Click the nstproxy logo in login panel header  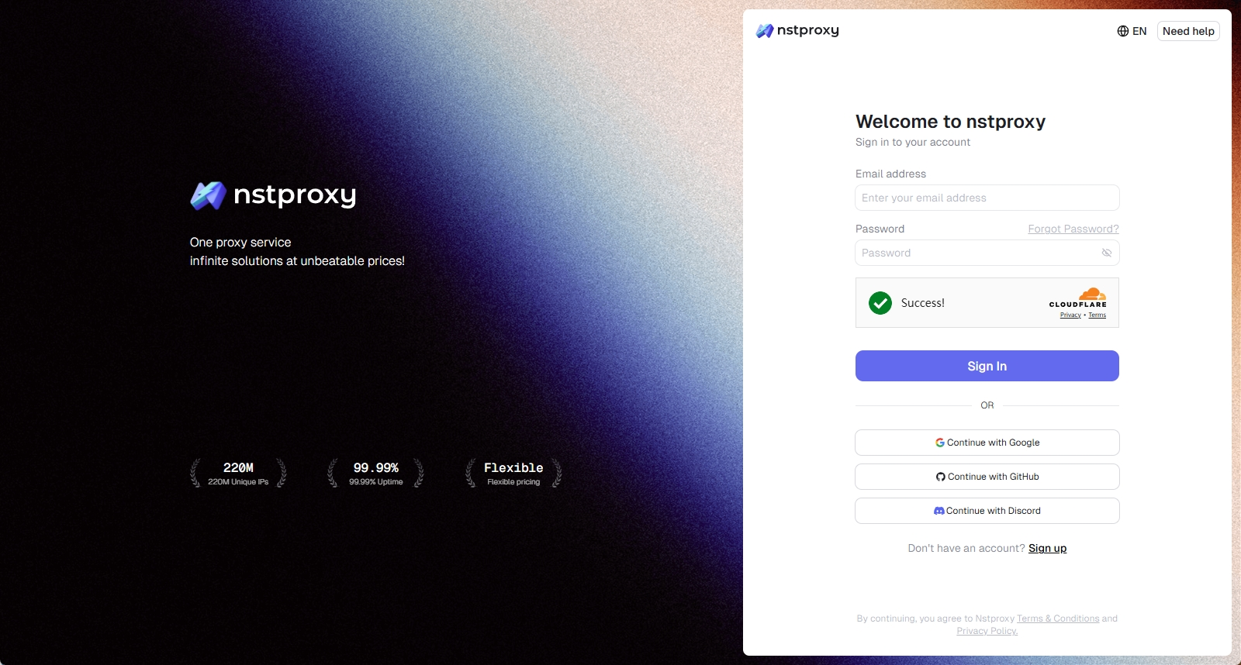point(797,31)
